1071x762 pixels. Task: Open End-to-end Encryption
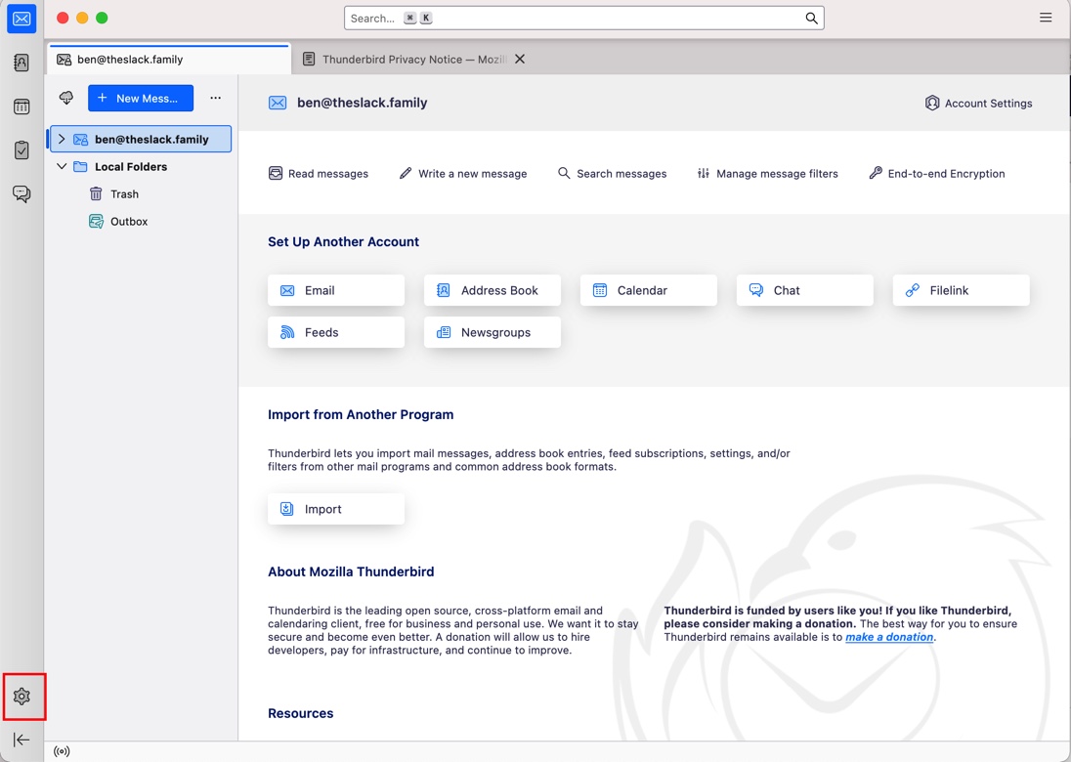[x=937, y=174]
